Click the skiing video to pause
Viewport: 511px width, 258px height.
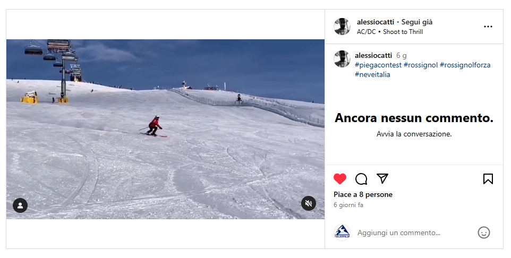tap(165, 130)
